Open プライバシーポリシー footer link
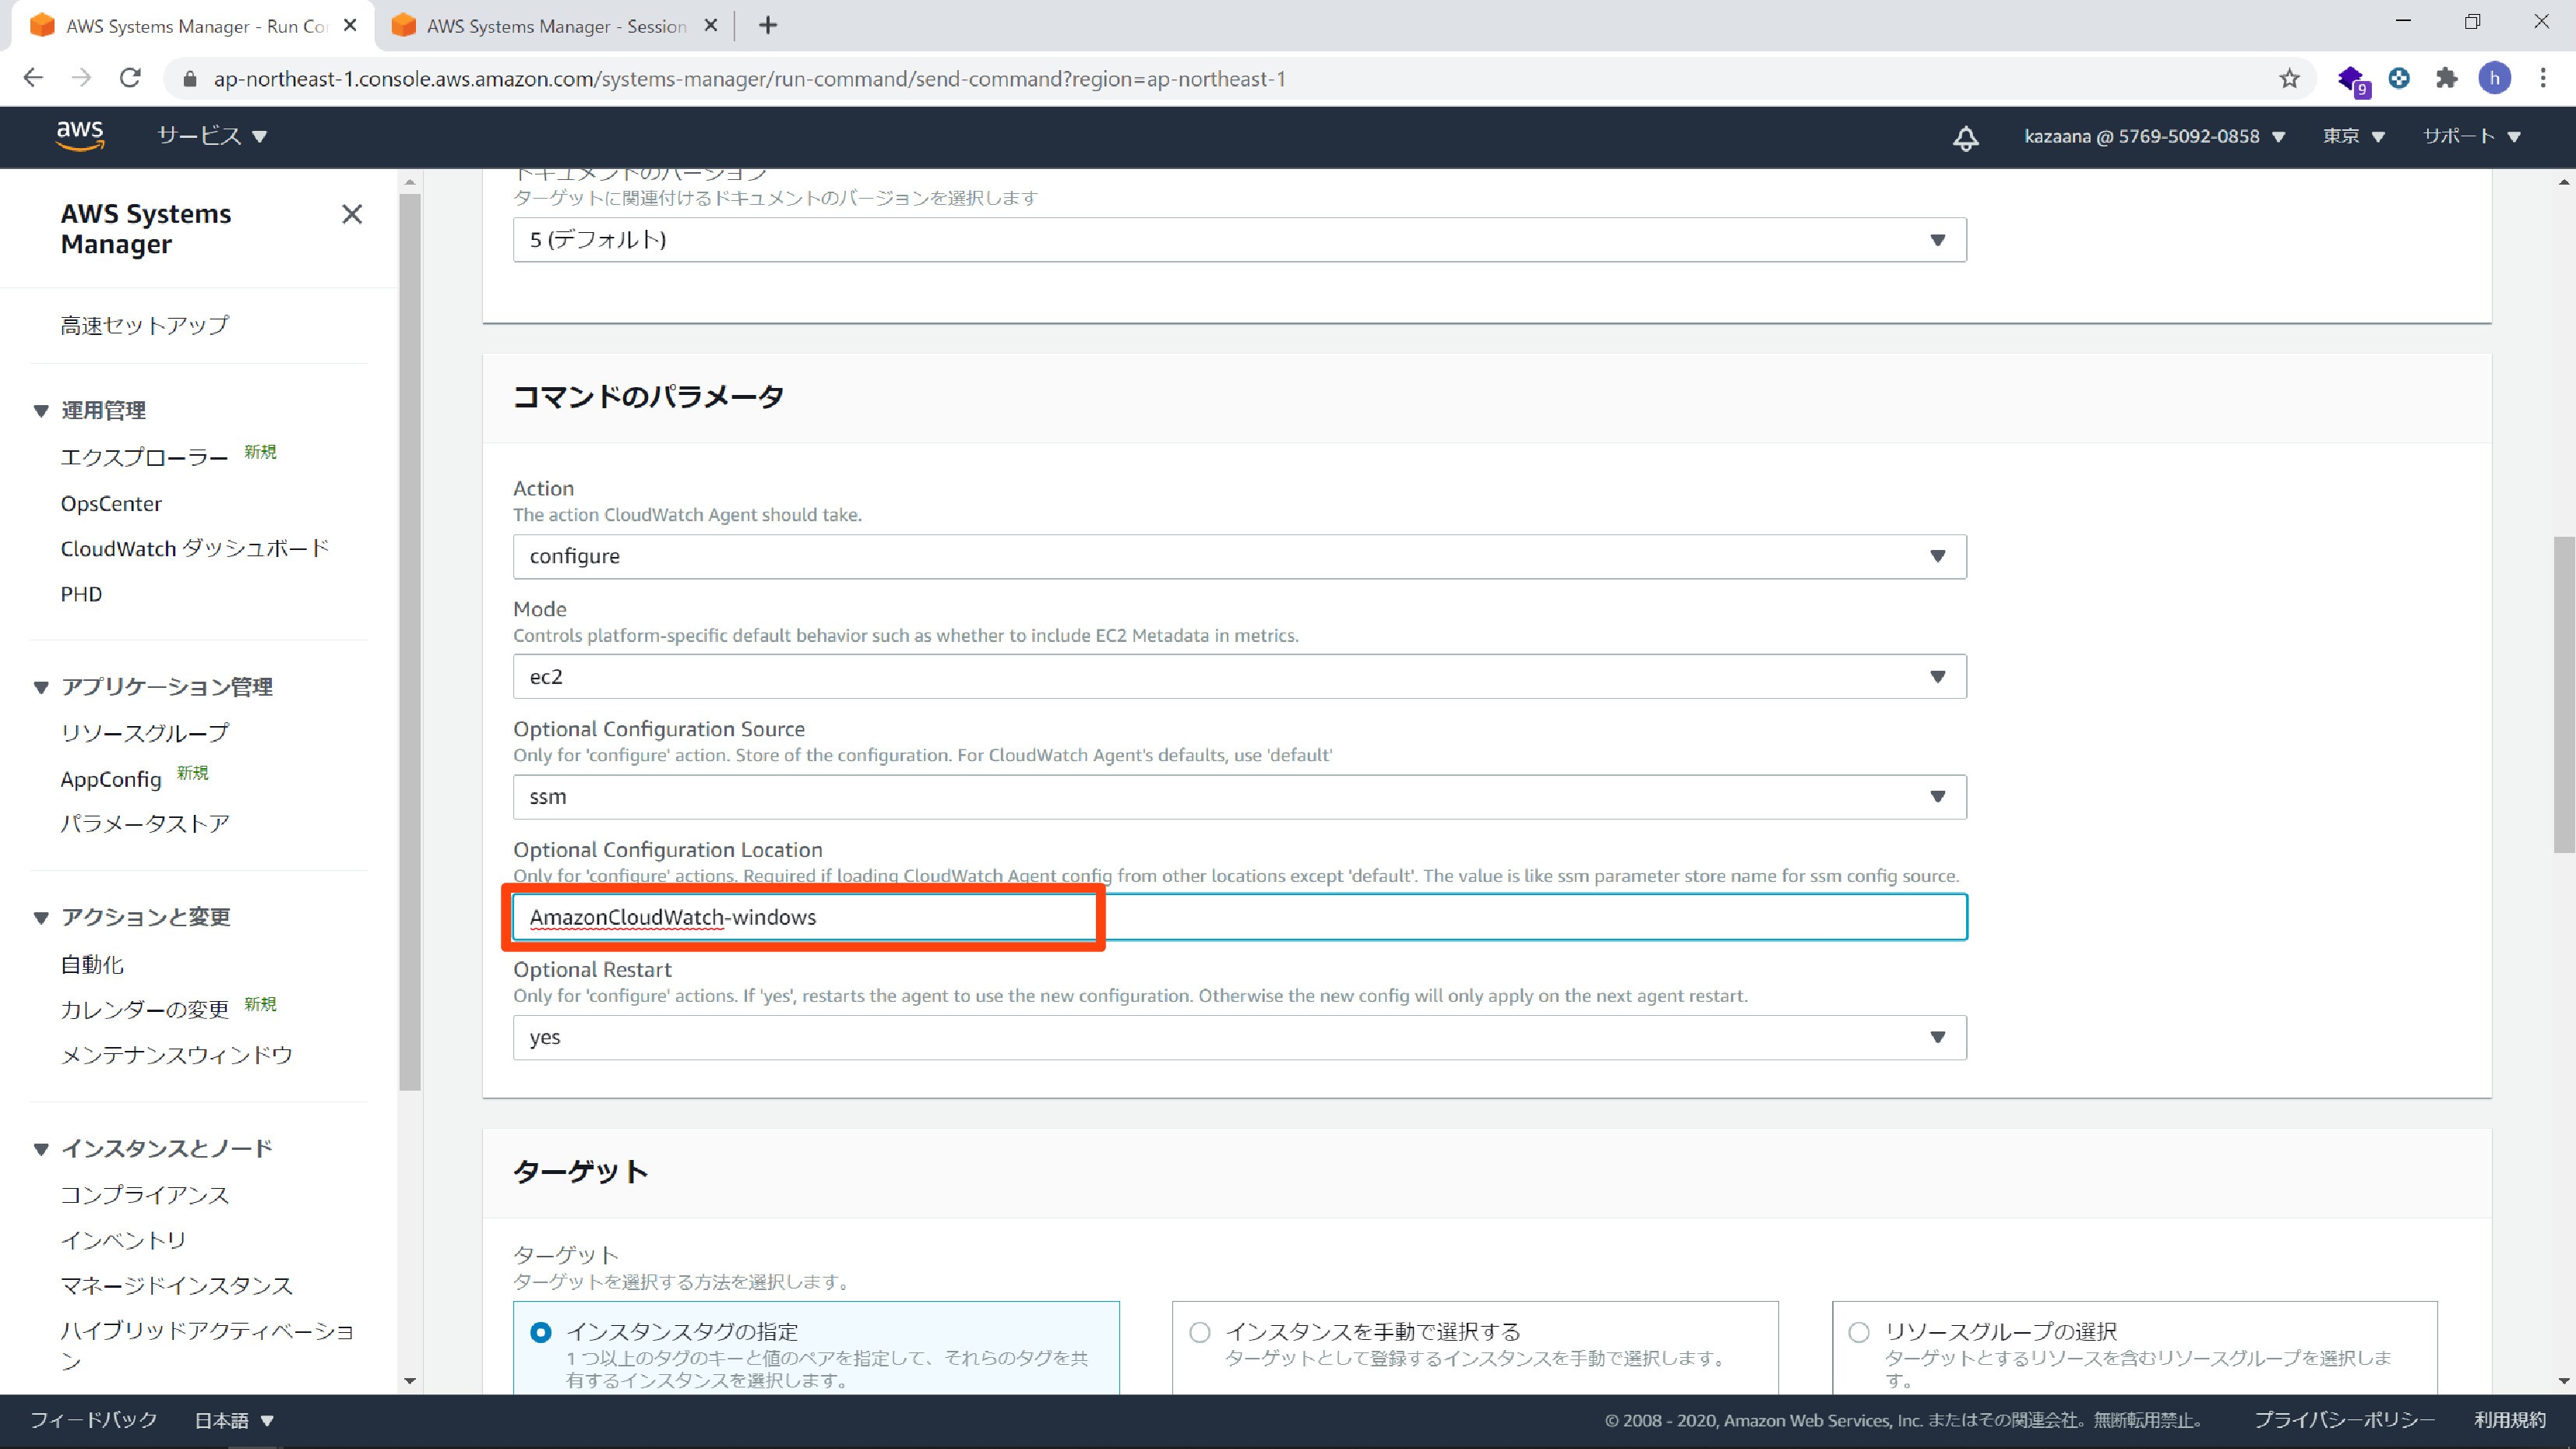Image resolution: width=2576 pixels, height=1449 pixels. click(x=2344, y=1420)
